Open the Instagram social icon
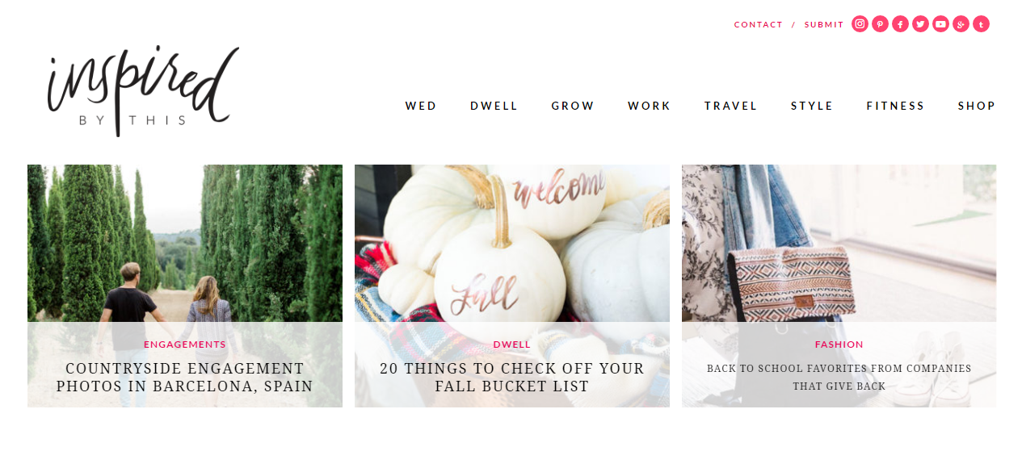This screenshot has width=1022, height=451. (860, 24)
